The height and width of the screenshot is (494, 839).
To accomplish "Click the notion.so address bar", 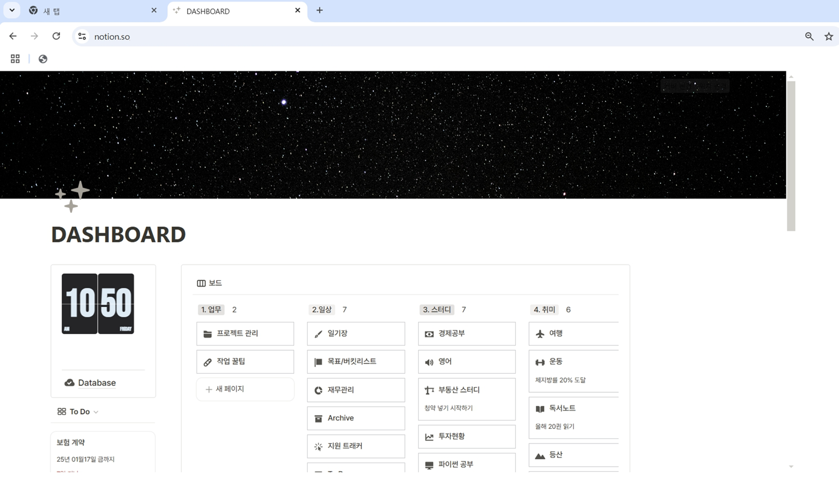I will 435,36.
